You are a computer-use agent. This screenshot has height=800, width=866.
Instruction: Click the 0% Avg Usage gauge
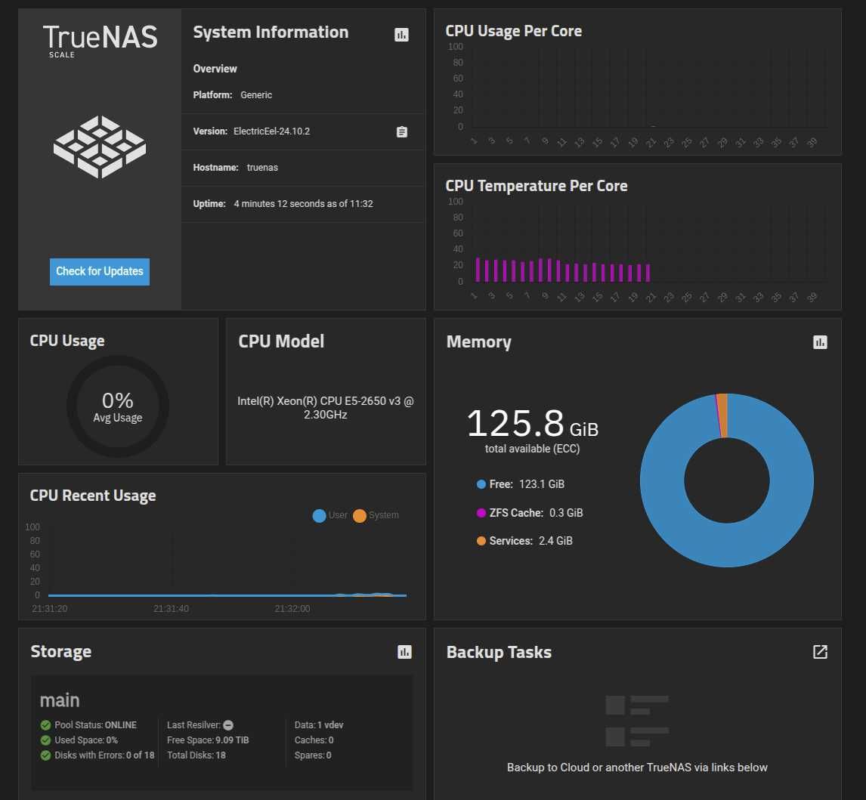coord(118,406)
